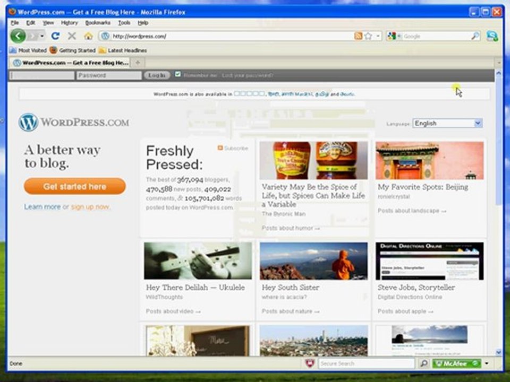
Task: Open the Most Visited bookmarks folder
Action: pos(28,50)
